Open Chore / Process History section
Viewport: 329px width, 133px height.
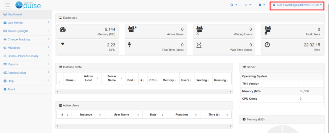tap(23, 56)
